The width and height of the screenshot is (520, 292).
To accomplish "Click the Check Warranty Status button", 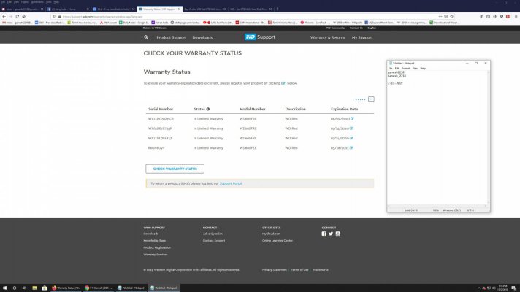I will 175,169.
